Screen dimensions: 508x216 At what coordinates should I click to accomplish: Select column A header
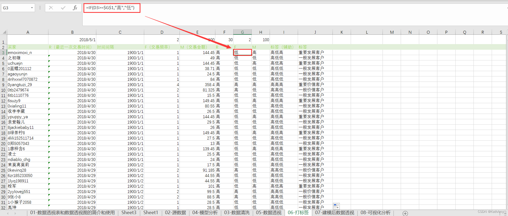pyautogui.click(x=28, y=32)
